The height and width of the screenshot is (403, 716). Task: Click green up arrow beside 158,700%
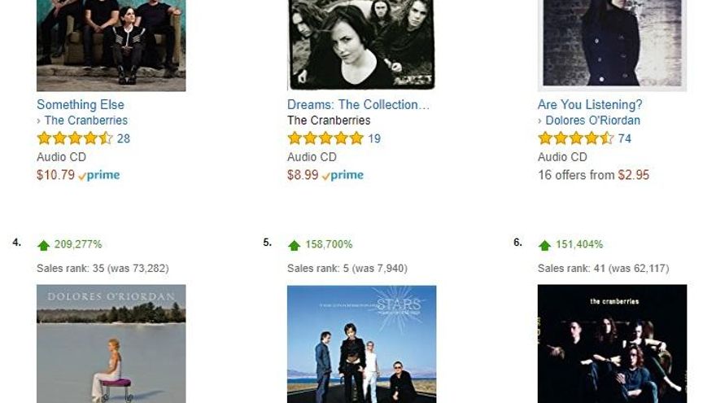click(295, 245)
